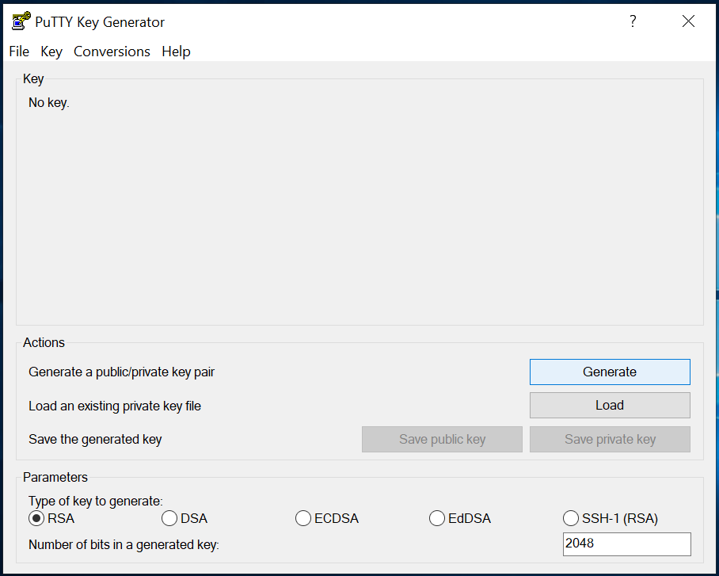Click the question mark help button
This screenshot has height=576, width=719.
click(x=633, y=21)
